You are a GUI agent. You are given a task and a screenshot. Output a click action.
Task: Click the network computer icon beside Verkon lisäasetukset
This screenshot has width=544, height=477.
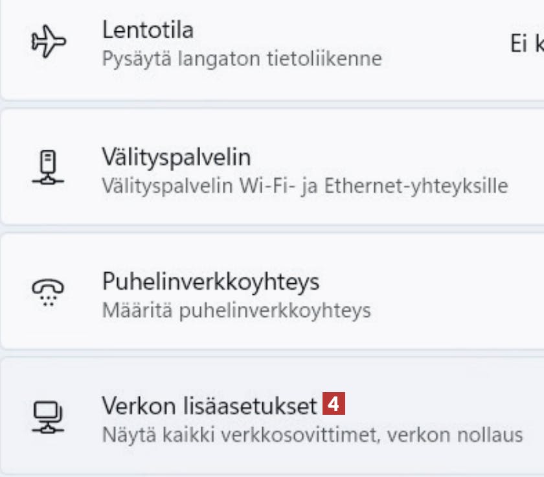click(x=49, y=416)
